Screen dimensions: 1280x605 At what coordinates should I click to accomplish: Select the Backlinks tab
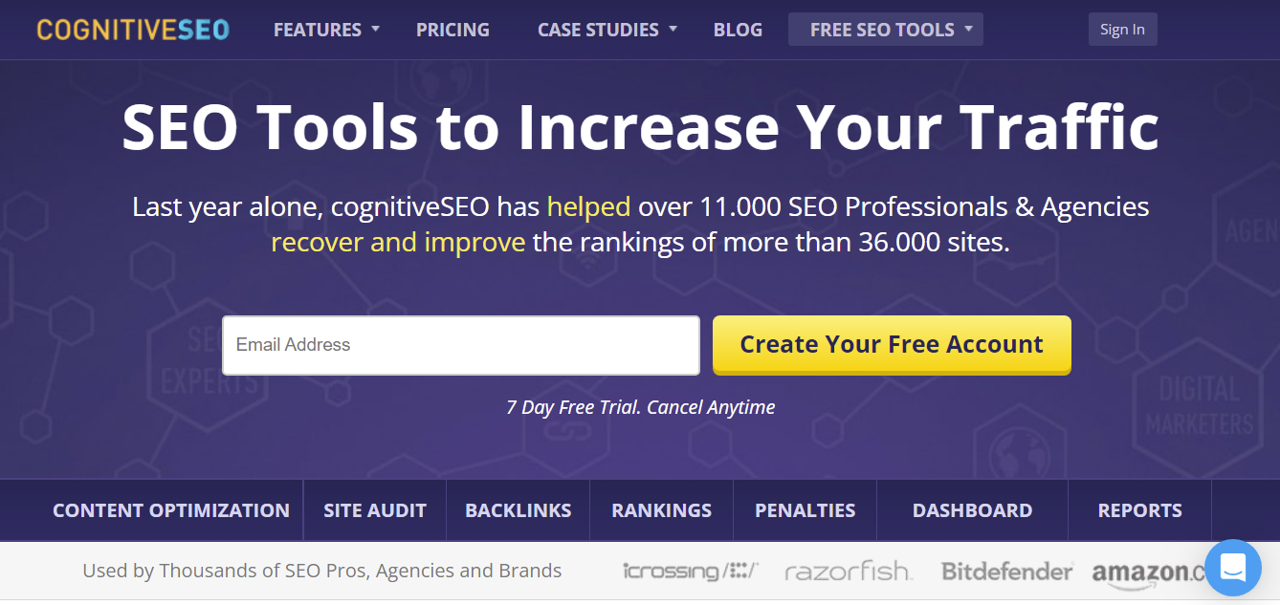tap(518, 509)
